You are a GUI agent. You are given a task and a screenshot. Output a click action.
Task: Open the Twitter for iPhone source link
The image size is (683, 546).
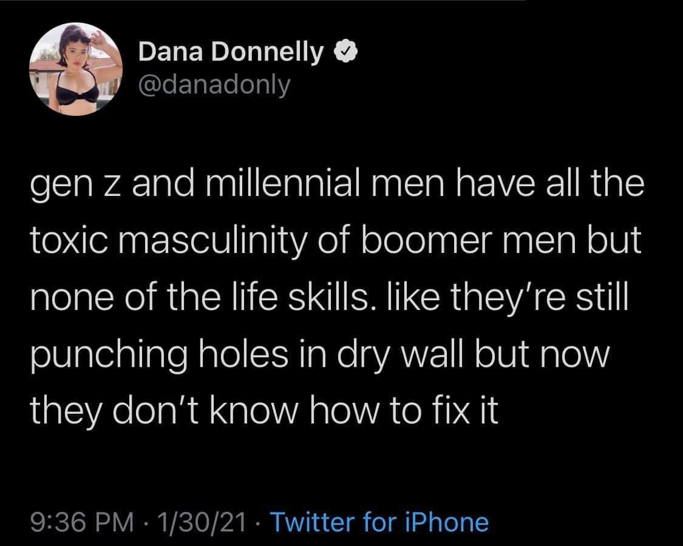point(378,522)
